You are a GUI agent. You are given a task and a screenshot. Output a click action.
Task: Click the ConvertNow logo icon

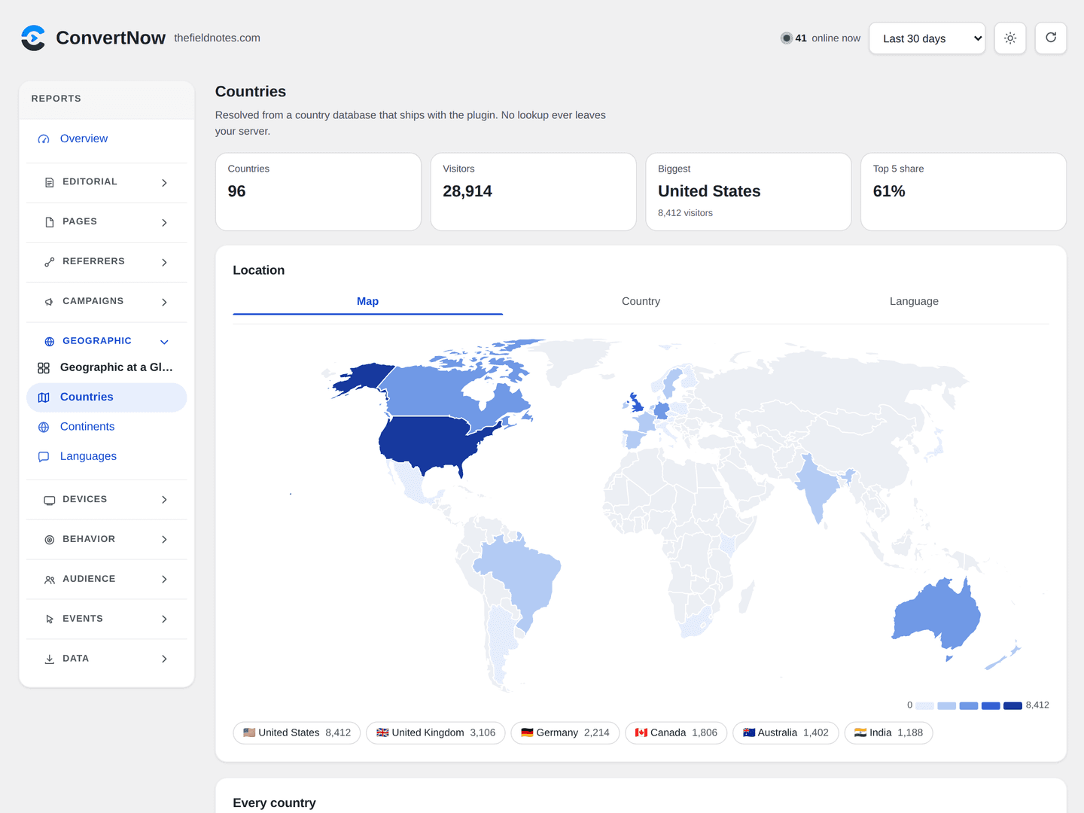(x=33, y=38)
